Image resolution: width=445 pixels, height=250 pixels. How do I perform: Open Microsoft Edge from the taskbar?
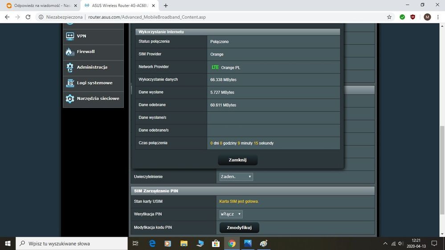coord(152,243)
